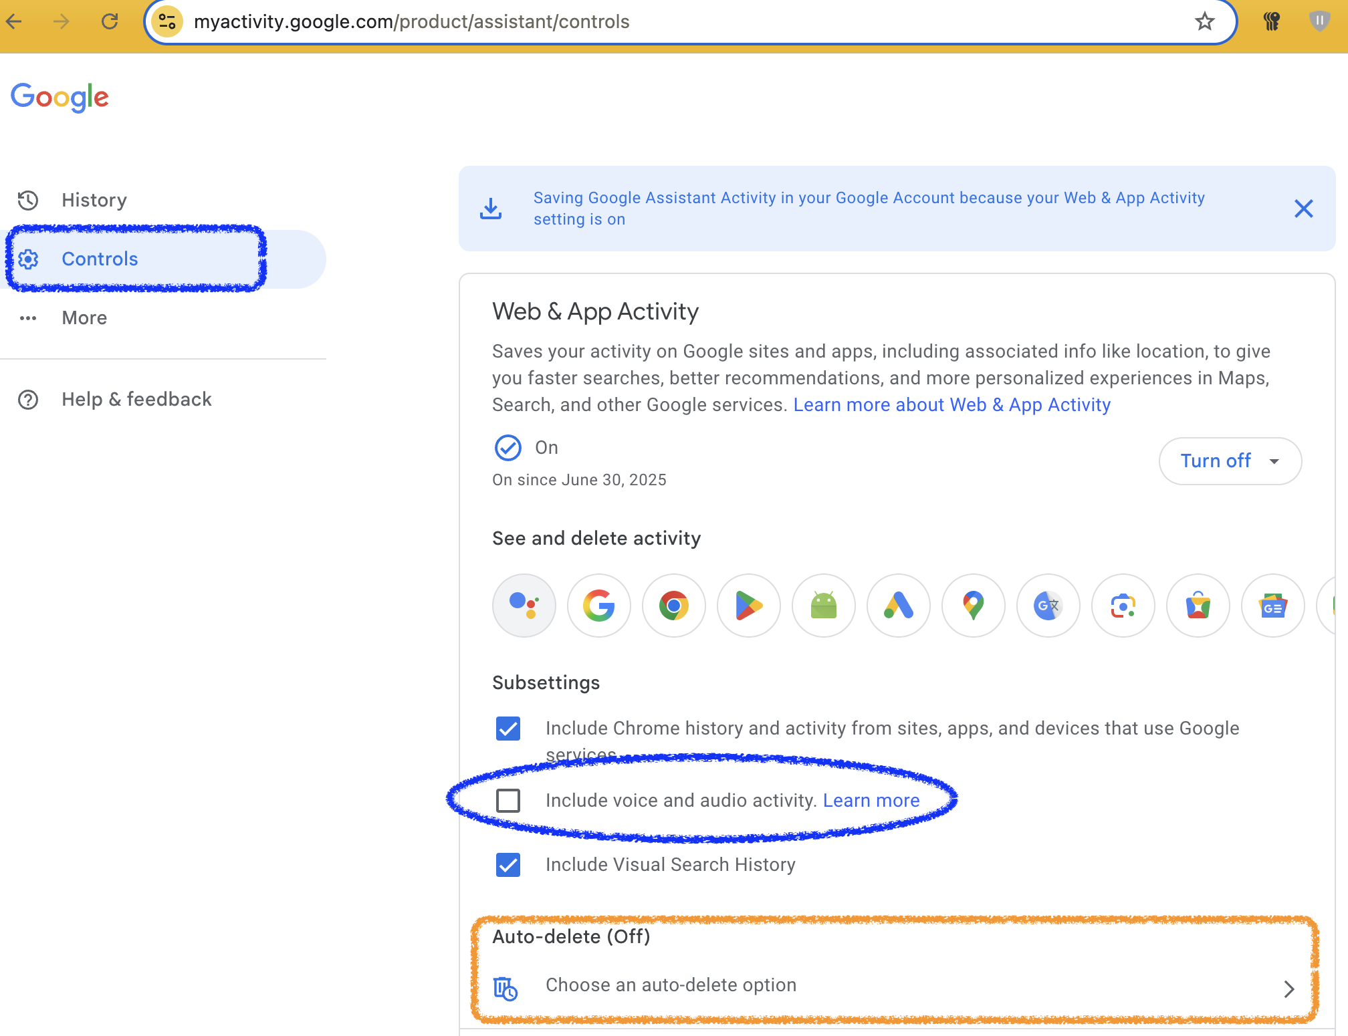
Task: Open Google Play activity icon
Action: pyautogui.click(x=749, y=606)
